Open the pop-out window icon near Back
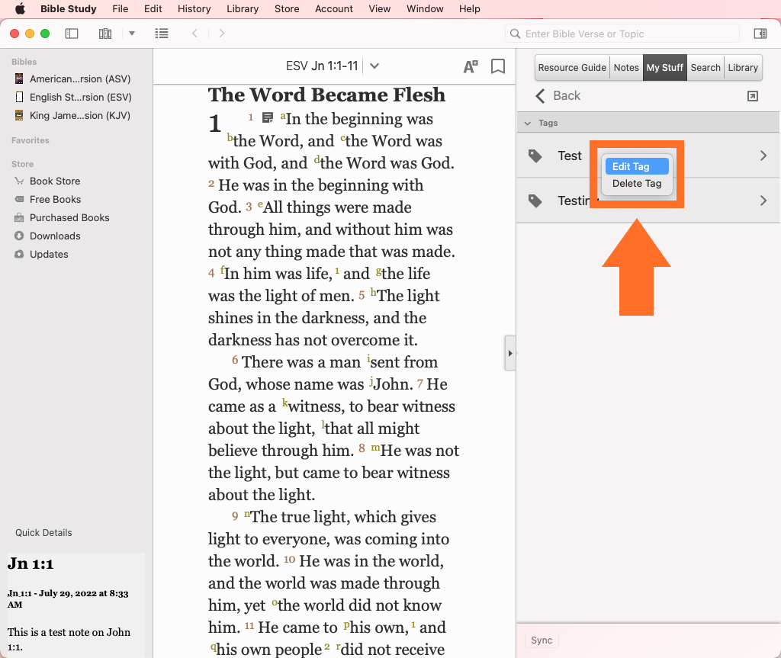Viewport: 781px width, 658px height. pyautogui.click(x=753, y=96)
